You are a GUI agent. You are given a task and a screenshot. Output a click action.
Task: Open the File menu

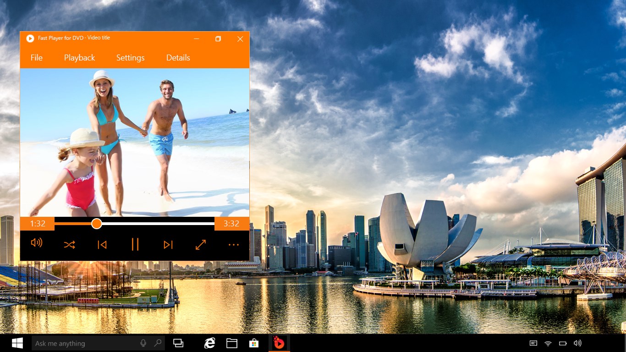coord(36,57)
